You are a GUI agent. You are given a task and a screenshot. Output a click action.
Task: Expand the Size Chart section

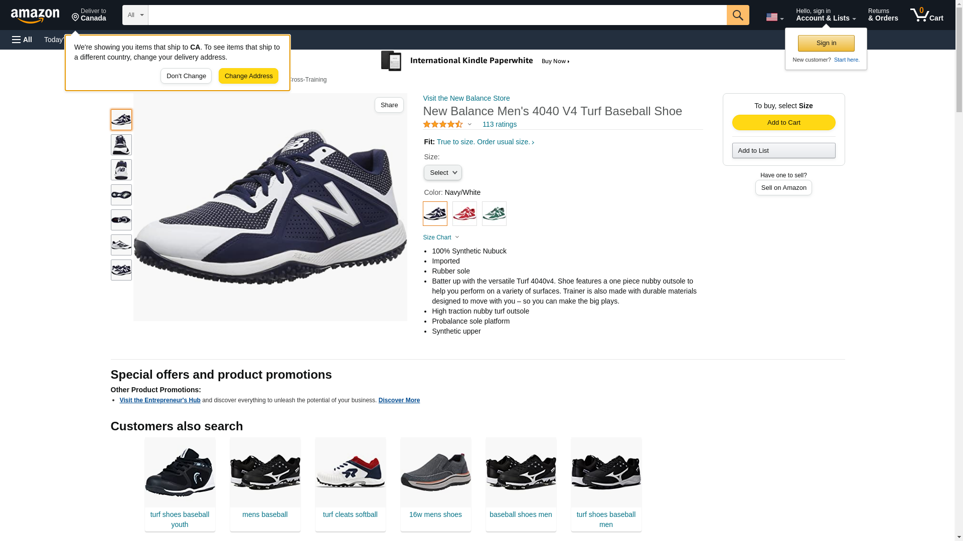(x=441, y=237)
